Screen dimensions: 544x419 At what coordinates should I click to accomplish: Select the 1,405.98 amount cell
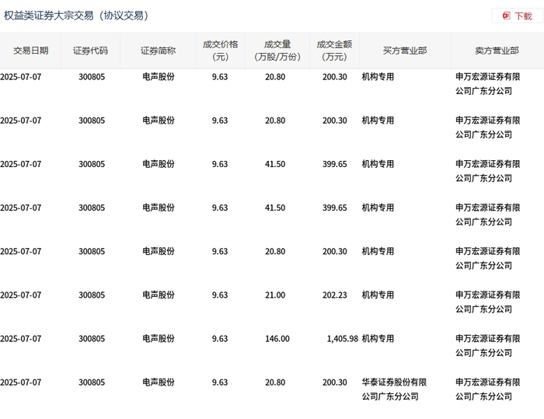pos(342,339)
